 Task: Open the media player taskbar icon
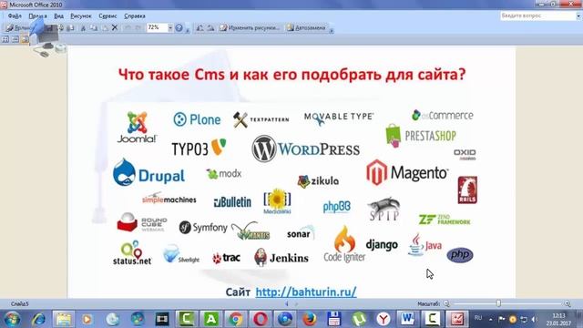click(x=87, y=319)
